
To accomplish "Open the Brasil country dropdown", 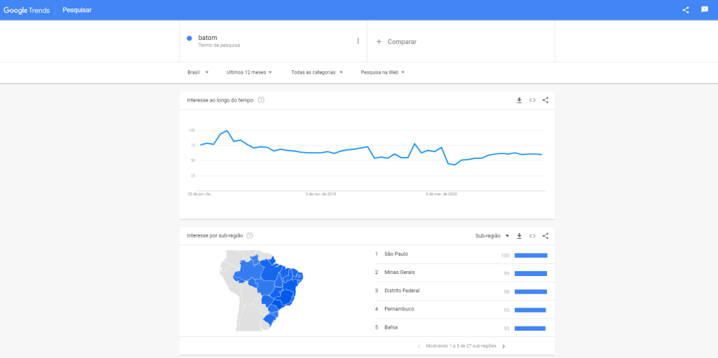I will 198,72.
